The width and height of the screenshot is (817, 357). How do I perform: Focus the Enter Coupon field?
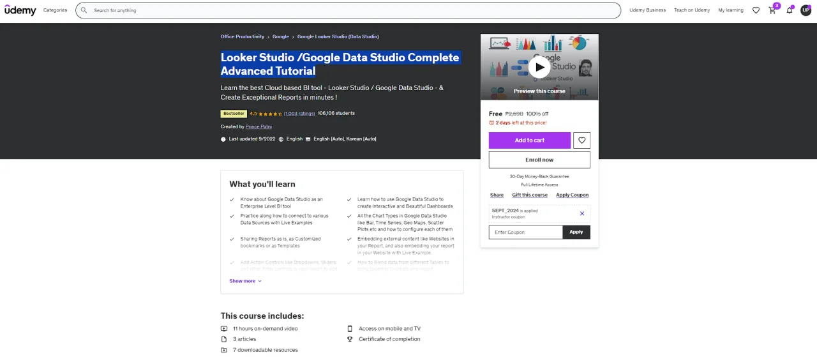point(526,232)
